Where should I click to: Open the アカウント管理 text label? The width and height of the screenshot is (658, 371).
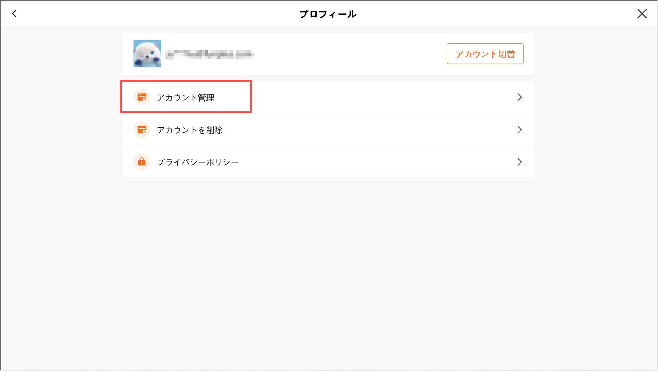tap(186, 98)
